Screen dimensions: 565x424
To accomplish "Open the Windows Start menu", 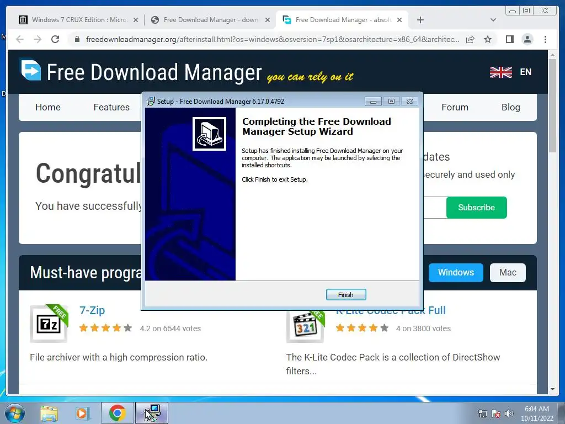I will click(14, 413).
